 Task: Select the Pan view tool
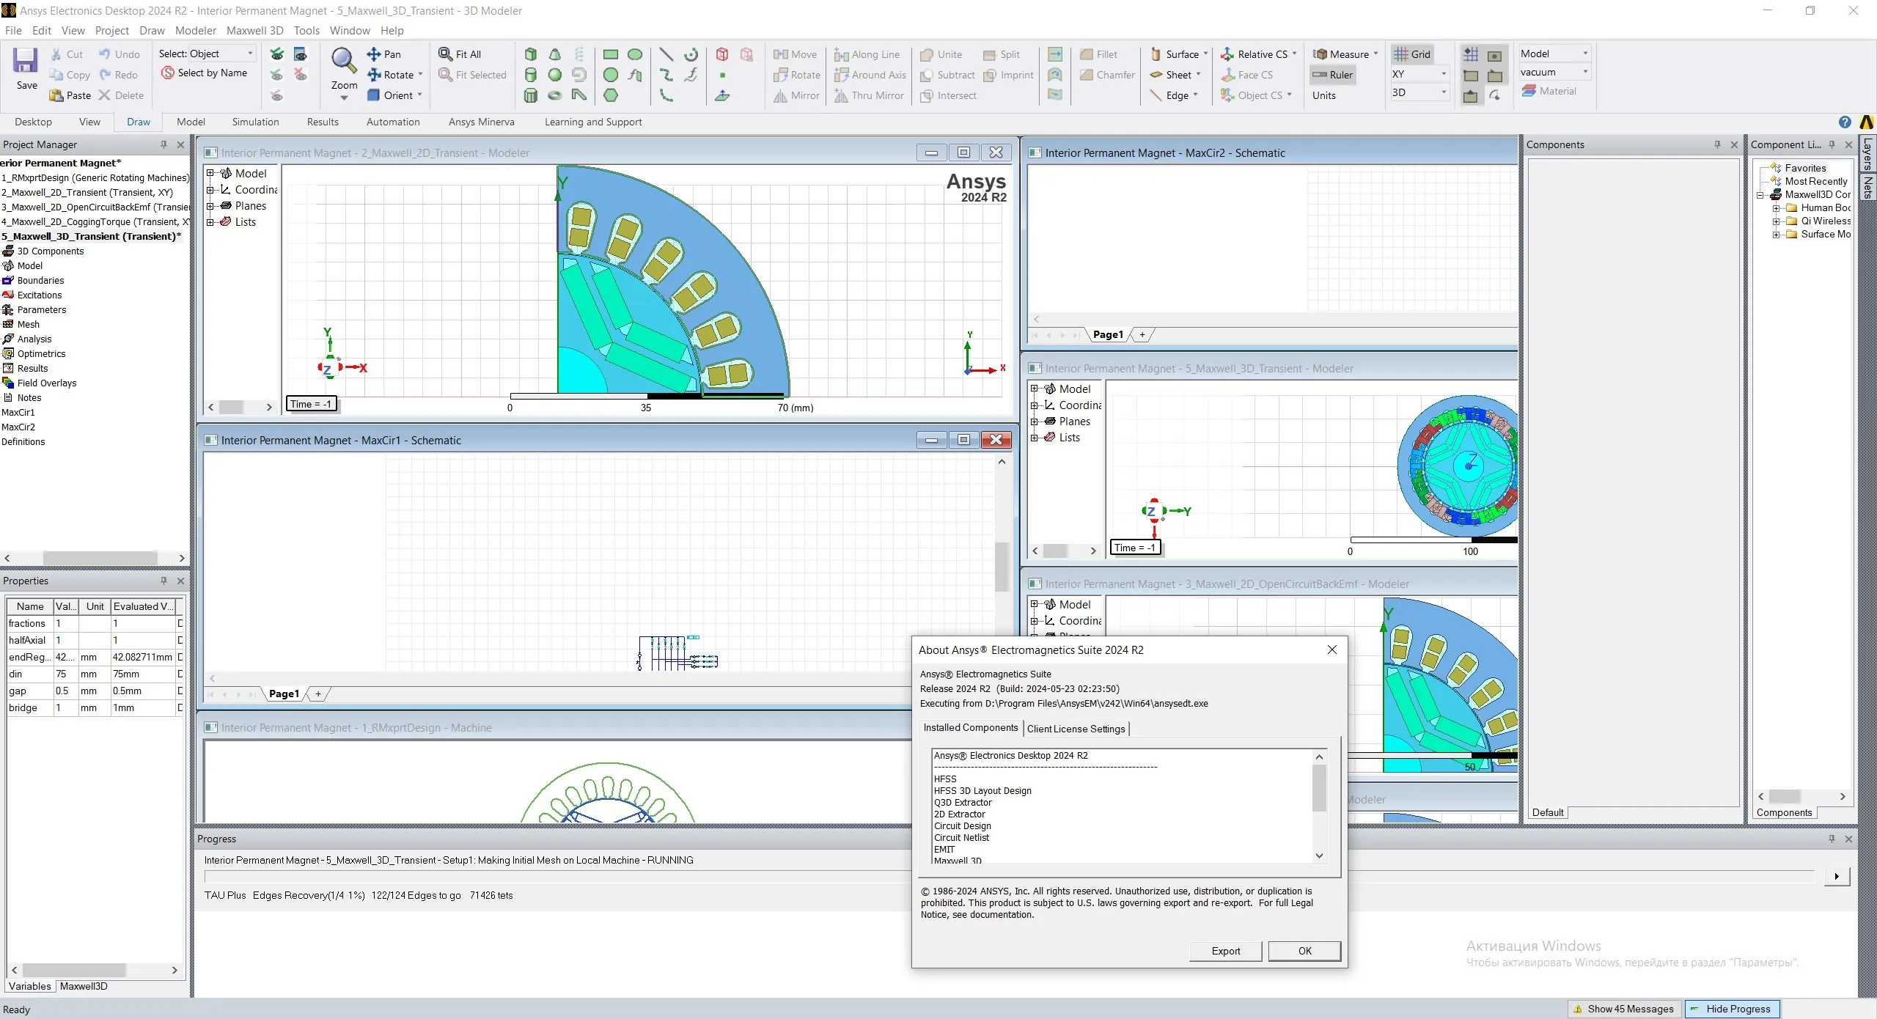pyautogui.click(x=384, y=54)
